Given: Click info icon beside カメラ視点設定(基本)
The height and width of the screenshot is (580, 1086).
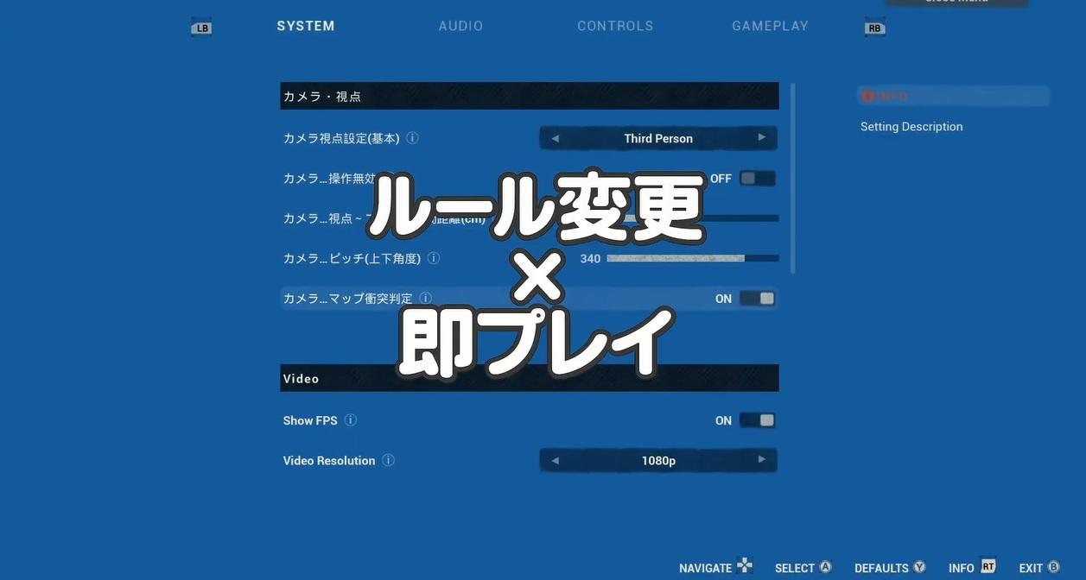Looking at the screenshot, I should pos(412,138).
